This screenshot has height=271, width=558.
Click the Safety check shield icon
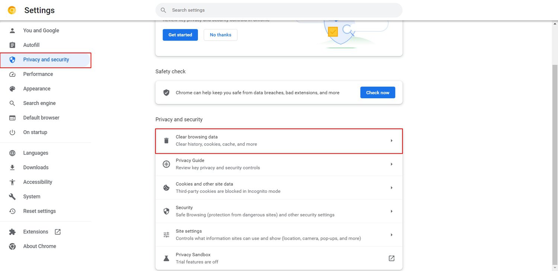pos(166,92)
